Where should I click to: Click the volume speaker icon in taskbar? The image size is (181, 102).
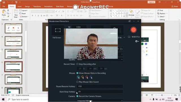[x=163, y=99]
